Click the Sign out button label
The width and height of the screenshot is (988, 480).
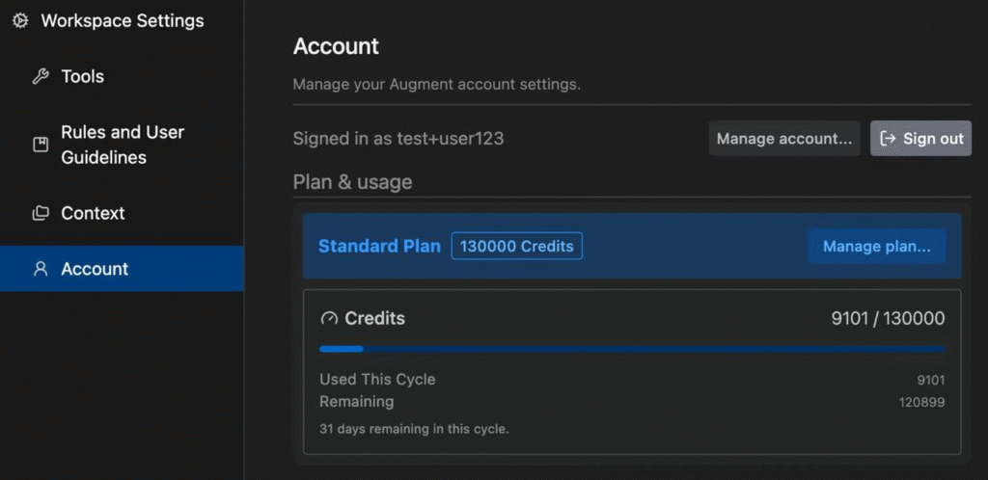(x=933, y=138)
